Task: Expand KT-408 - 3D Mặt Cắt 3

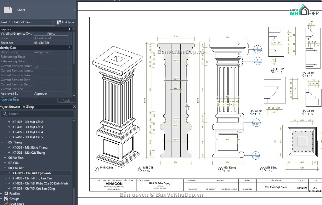Action: point(9,127)
